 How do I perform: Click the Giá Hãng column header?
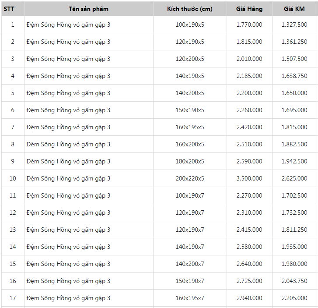(x=249, y=9)
